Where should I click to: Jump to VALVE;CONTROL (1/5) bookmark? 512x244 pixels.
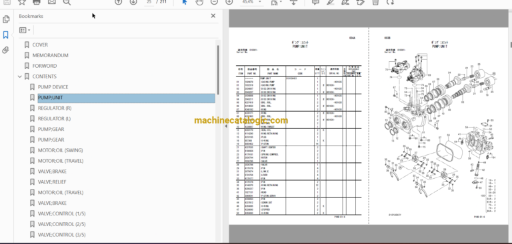[62, 213]
